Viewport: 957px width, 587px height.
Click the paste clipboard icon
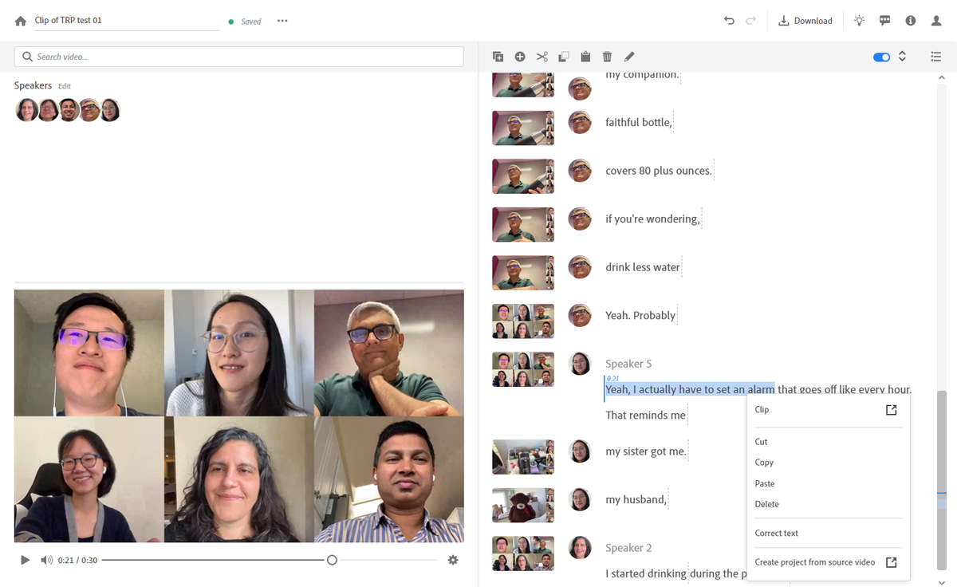pos(585,57)
